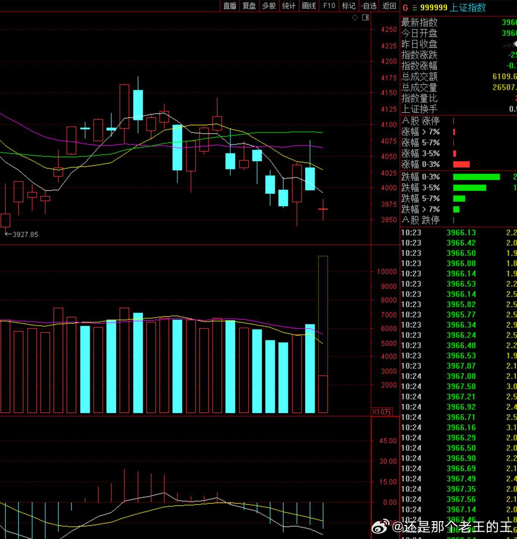The width and height of the screenshot is (517, 539).
Task: Open the 直播 live broadcast tab
Action: pyautogui.click(x=230, y=6)
